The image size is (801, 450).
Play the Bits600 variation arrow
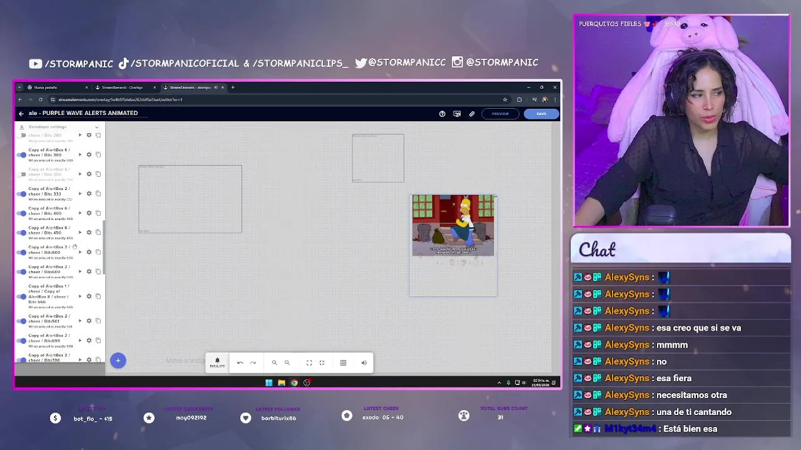[79, 271]
